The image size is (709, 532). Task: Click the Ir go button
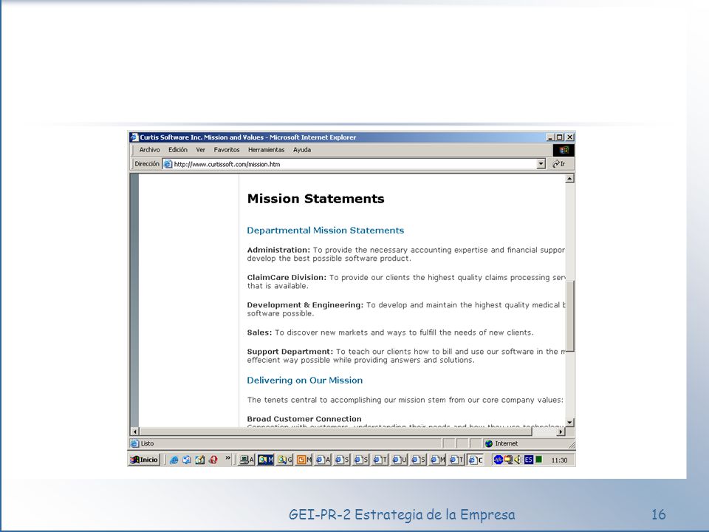559,164
